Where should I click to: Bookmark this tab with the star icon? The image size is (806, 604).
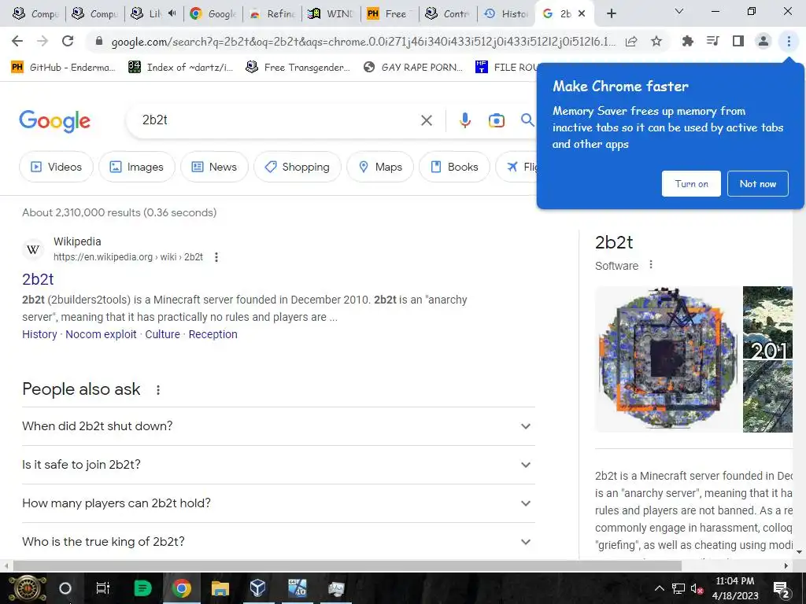[656, 41]
